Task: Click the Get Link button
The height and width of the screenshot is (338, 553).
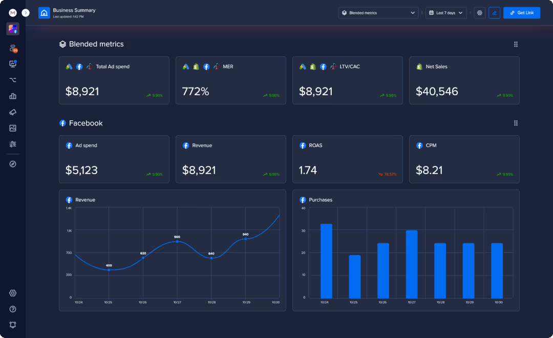Action: [x=522, y=13]
